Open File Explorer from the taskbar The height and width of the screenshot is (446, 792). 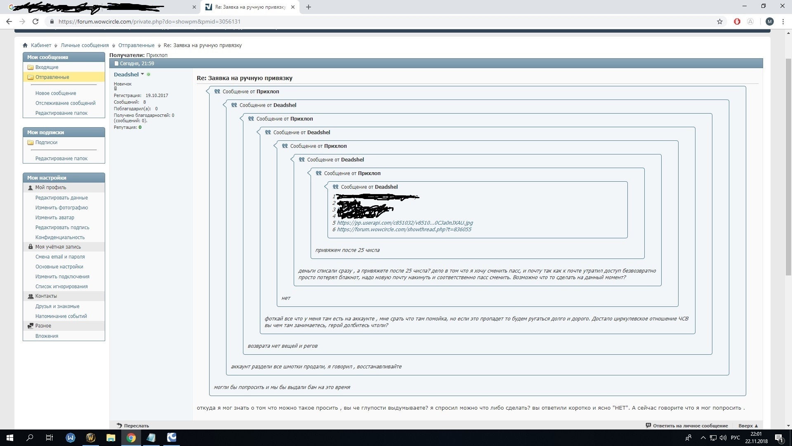(111, 438)
